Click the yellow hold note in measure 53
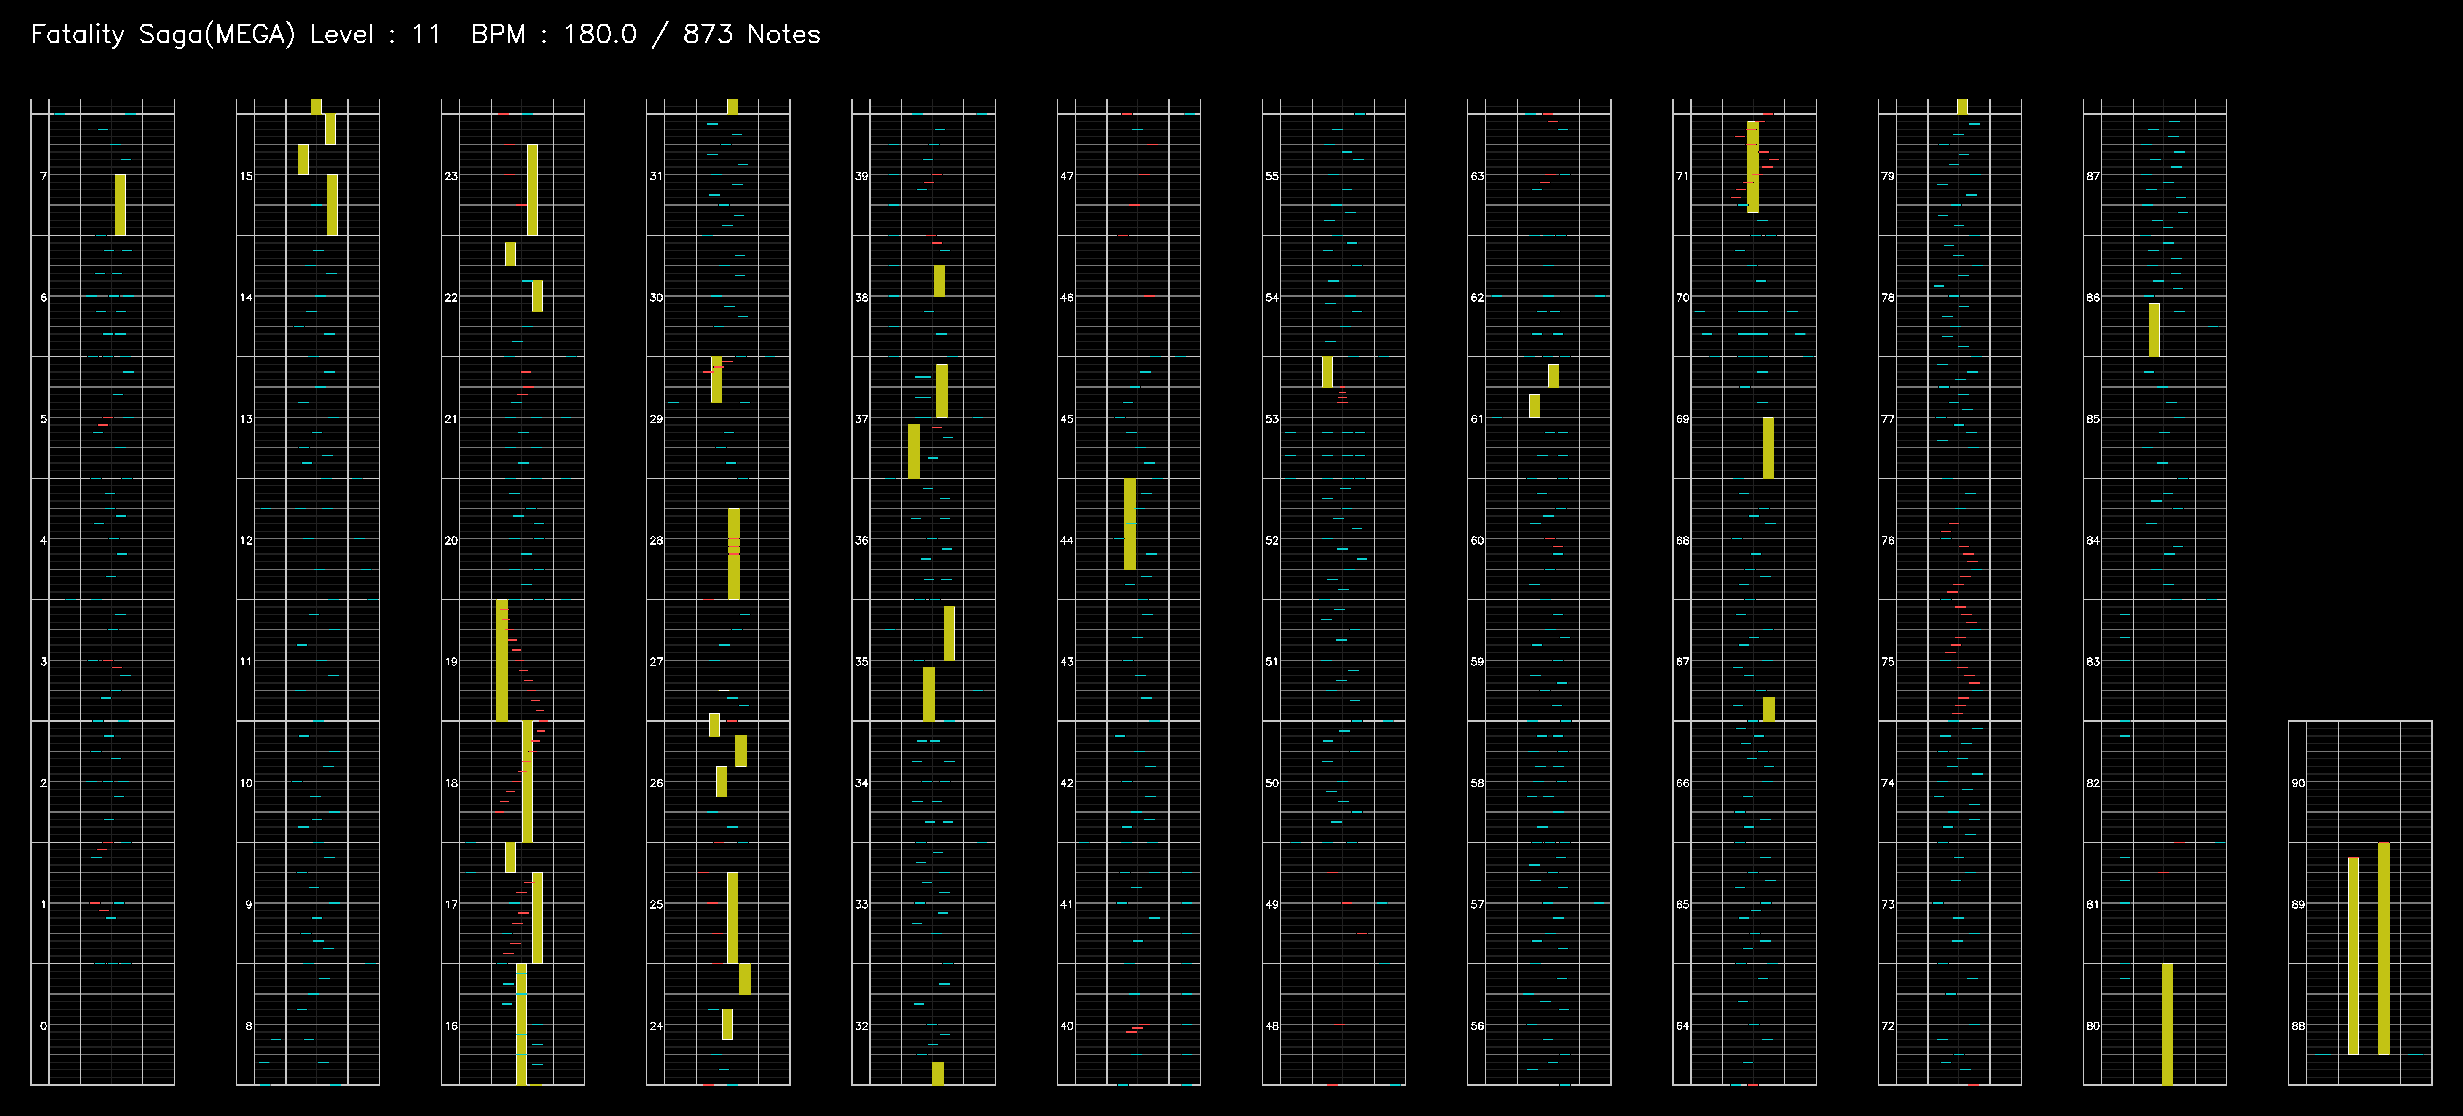The image size is (2463, 1116). tap(1327, 372)
